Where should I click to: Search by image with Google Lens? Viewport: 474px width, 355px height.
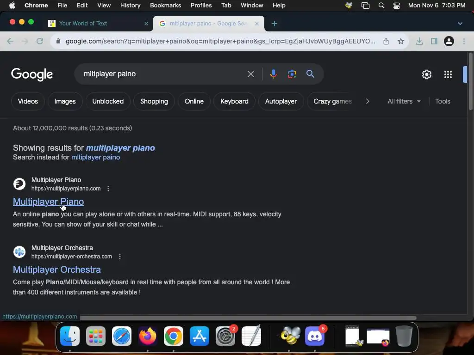tap(292, 74)
